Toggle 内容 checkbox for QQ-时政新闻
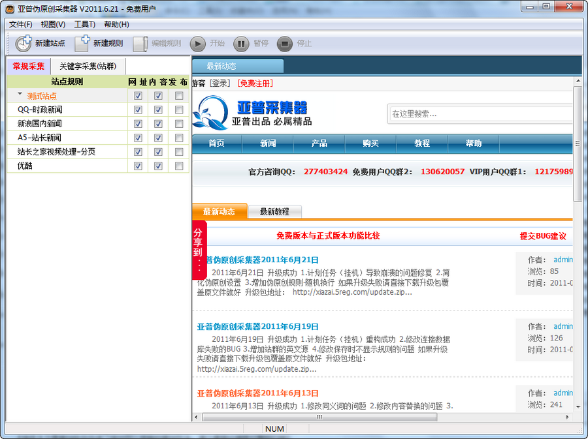The height and width of the screenshot is (439, 588). [x=158, y=110]
